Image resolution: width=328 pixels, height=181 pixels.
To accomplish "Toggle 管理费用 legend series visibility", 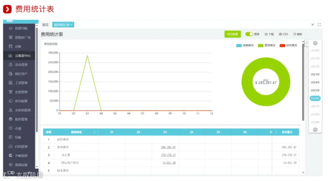I will click(266, 45).
